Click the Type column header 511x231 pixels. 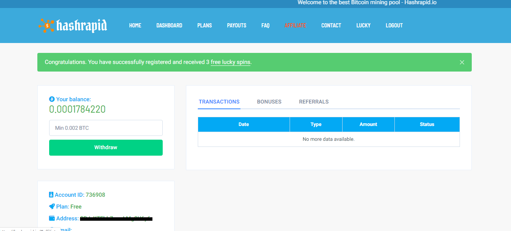[x=316, y=124]
